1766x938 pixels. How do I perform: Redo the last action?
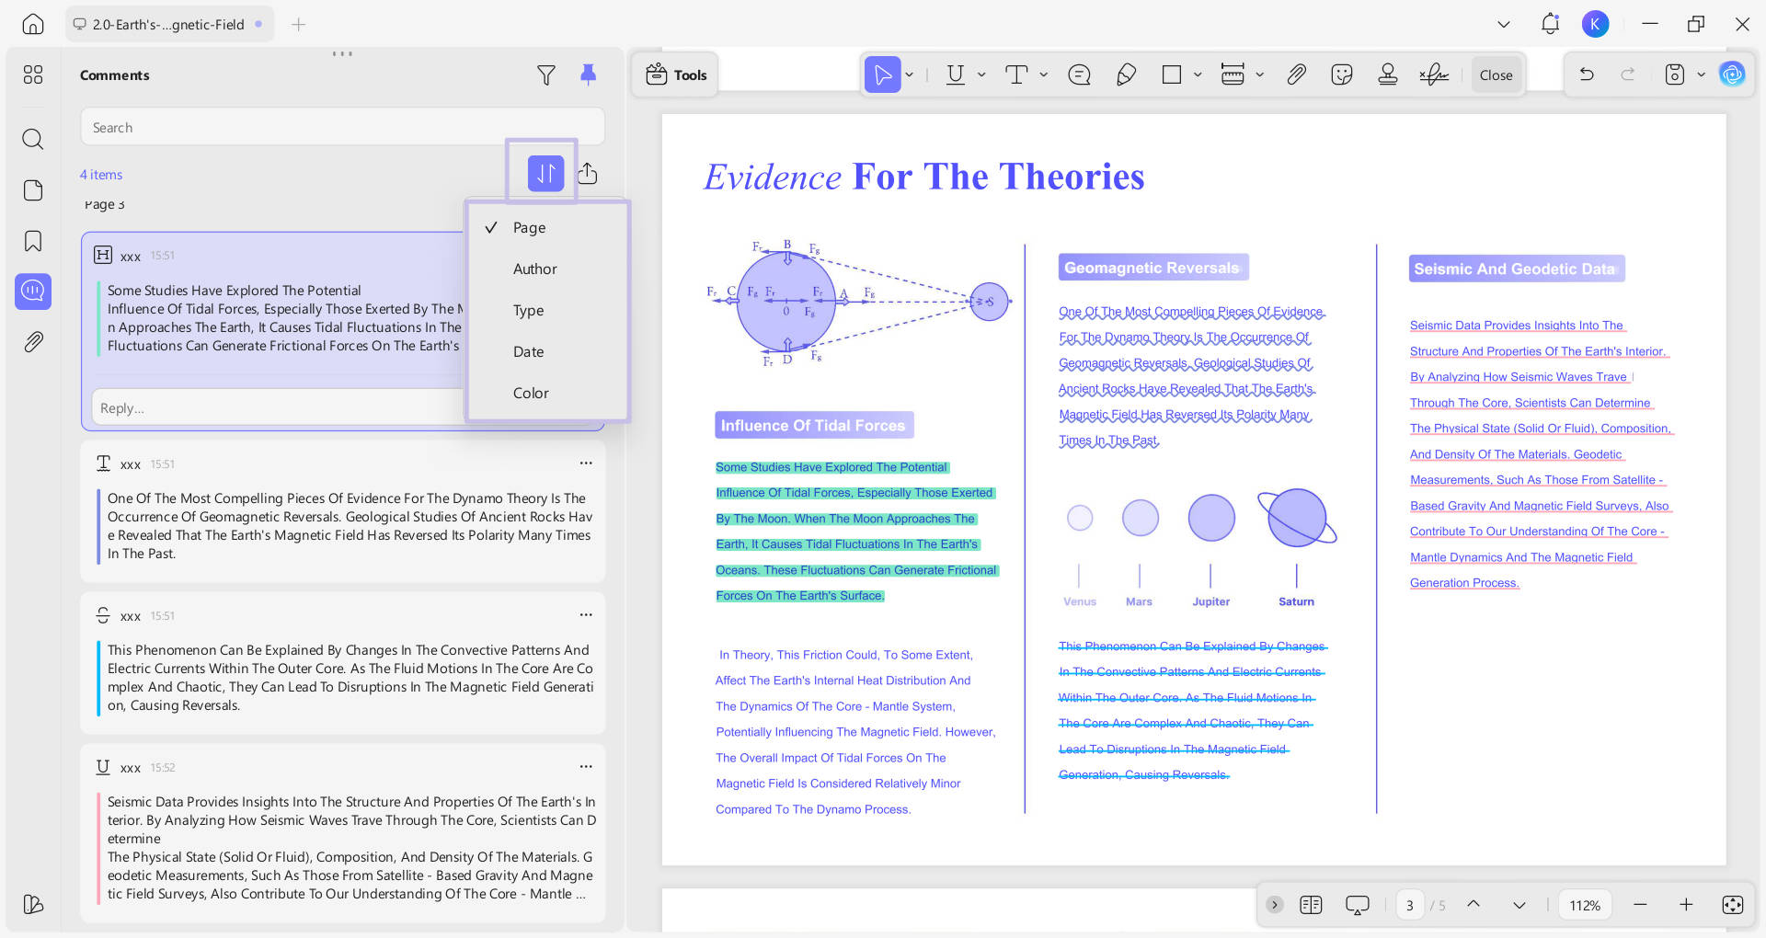(x=1628, y=74)
